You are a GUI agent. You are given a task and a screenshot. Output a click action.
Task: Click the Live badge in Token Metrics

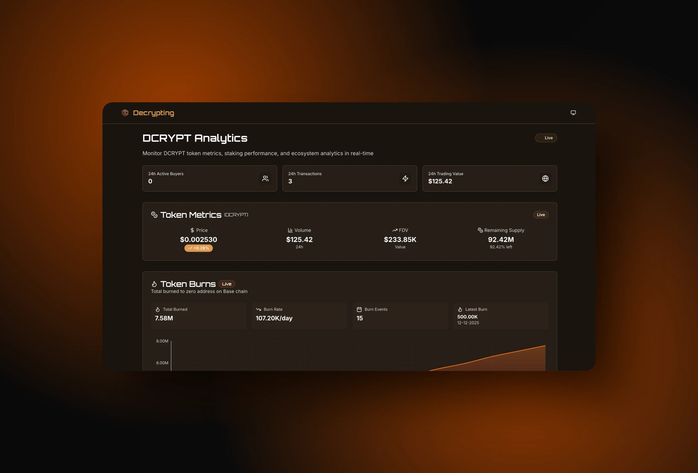click(541, 215)
